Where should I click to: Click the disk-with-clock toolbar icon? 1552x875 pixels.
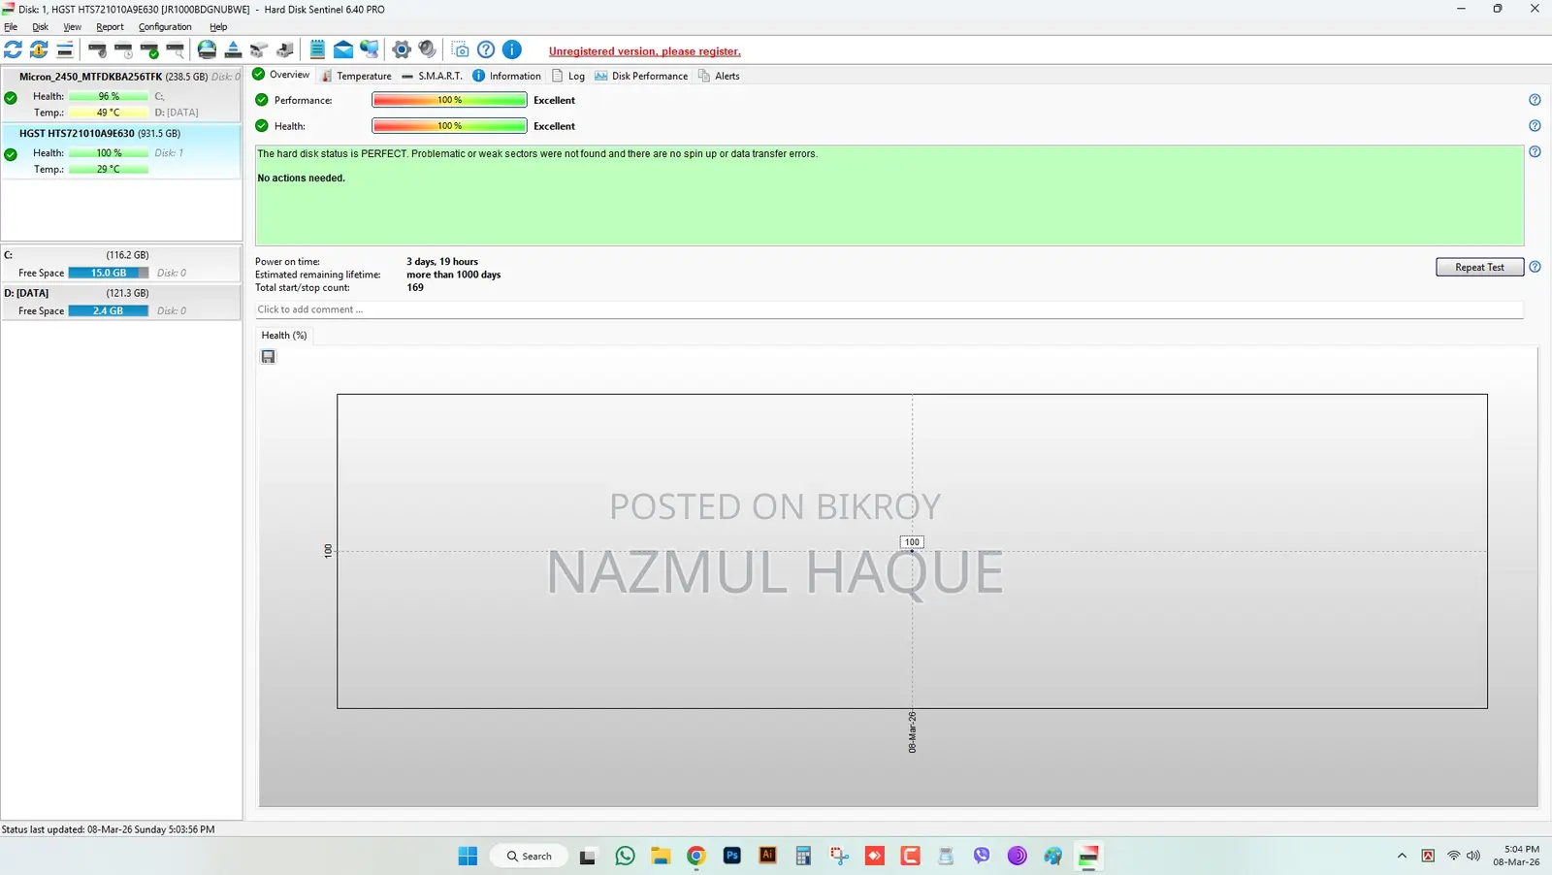pyautogui.click(x=123, y=49)
